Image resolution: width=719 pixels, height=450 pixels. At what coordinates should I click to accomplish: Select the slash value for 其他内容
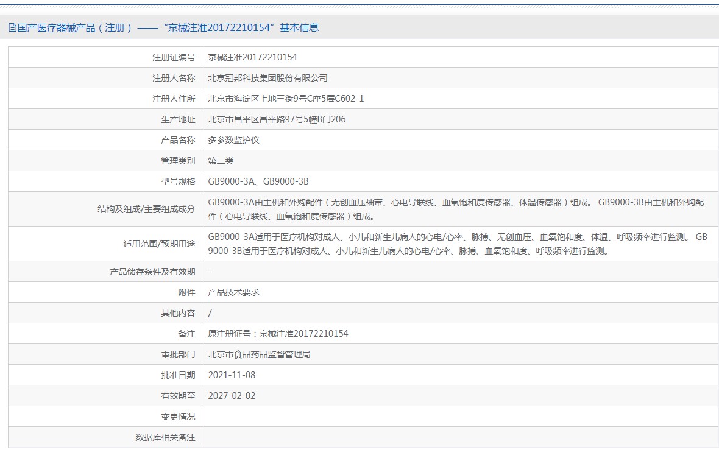click(210, 313)
